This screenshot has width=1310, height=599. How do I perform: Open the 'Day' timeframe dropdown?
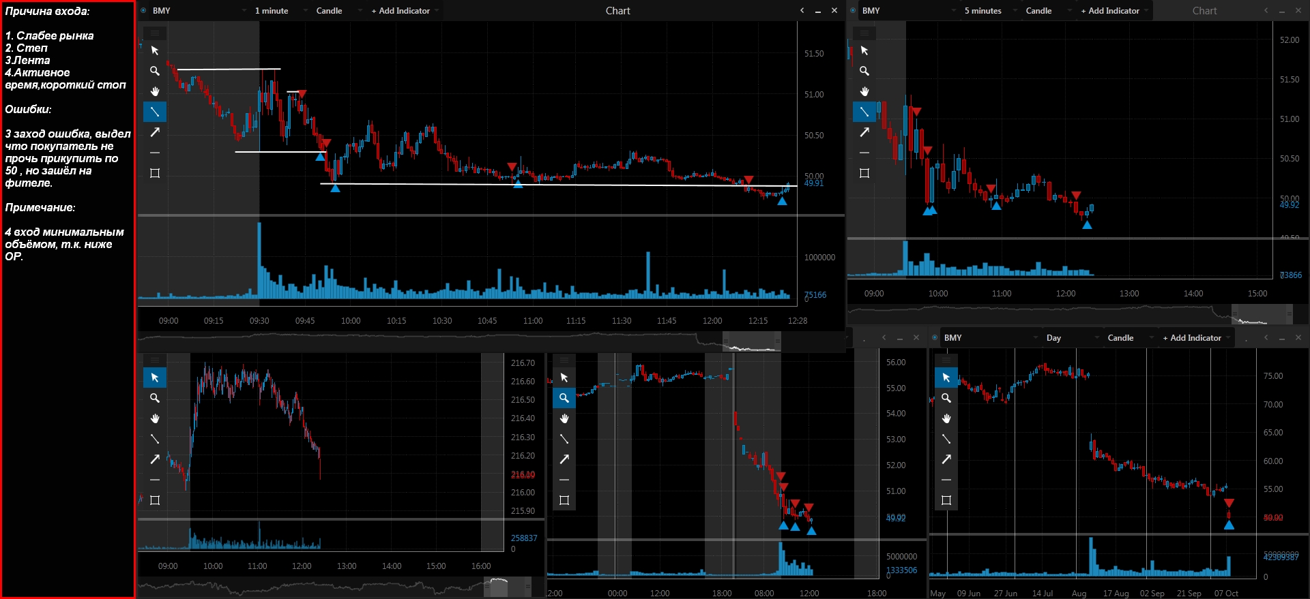point(1072,338)
